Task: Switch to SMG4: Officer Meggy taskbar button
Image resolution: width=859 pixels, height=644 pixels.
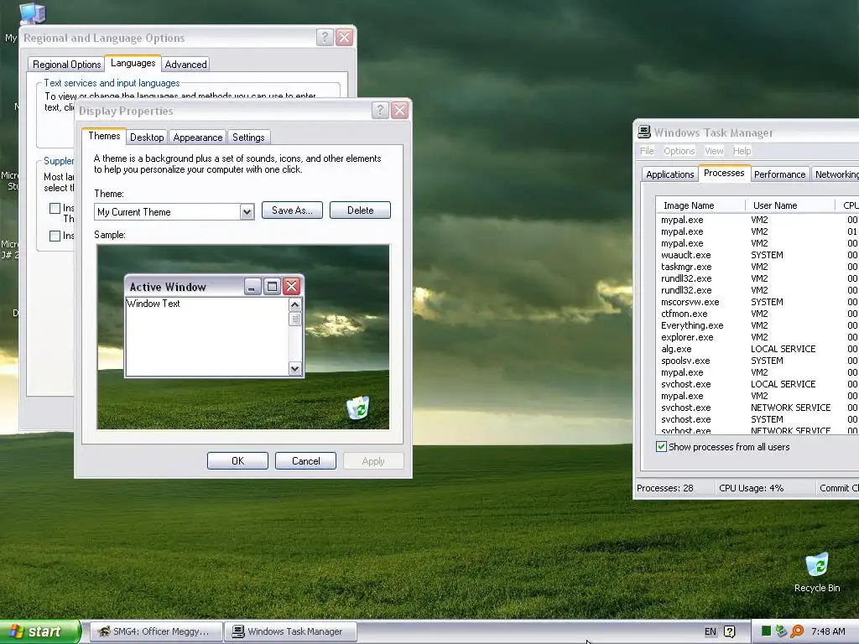Action: click(156, 631)
